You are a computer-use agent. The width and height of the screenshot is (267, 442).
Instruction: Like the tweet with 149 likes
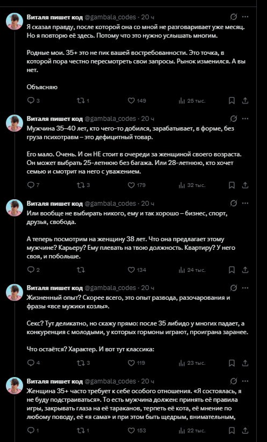pos(137,100)
